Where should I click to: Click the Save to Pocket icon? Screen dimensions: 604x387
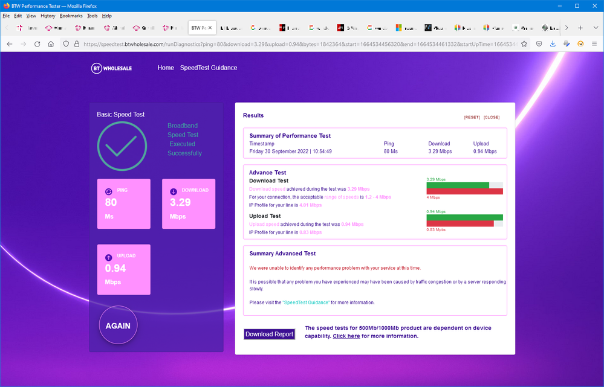coord(539,44)
